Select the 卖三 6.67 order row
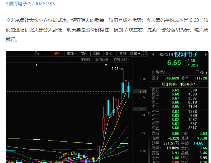The image size is (211, 163). click(179, 98)
